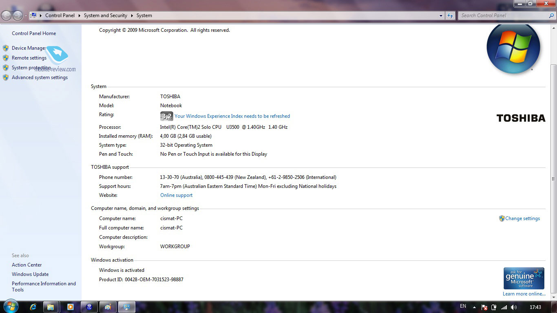Show hidden tray icons arrow
The height and width of the screenshot is (313, 557).
[474, 307]
